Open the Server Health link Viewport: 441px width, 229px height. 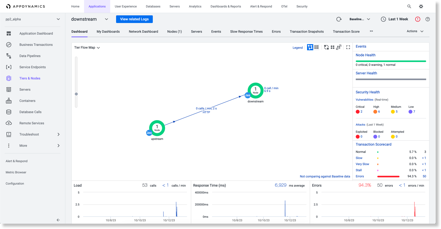pos(366,73)
